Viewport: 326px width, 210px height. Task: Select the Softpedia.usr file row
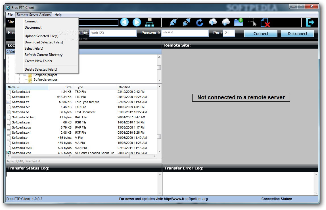[x=81, y=122]
